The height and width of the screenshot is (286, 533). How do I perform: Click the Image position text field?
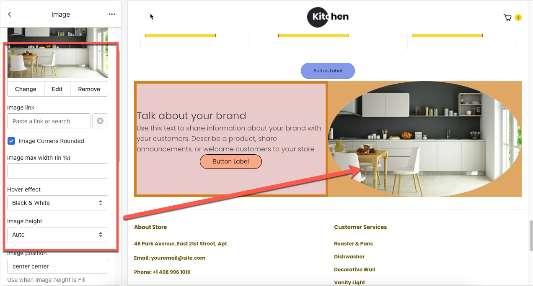click(57, 266)
